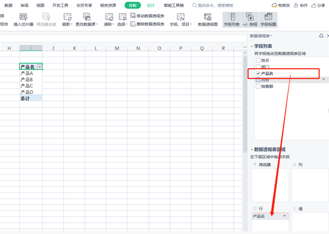Click the 更改数据源 (Change Data Source) icon

pyautogui.click(x=87, y=18)
